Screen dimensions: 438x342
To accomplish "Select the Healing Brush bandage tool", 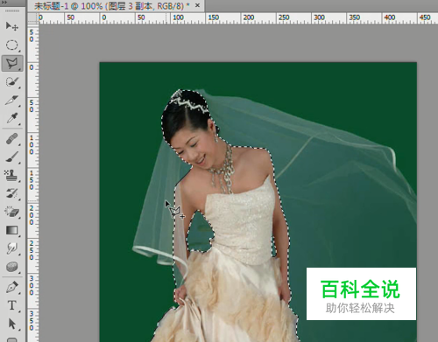I will point(12,139).
